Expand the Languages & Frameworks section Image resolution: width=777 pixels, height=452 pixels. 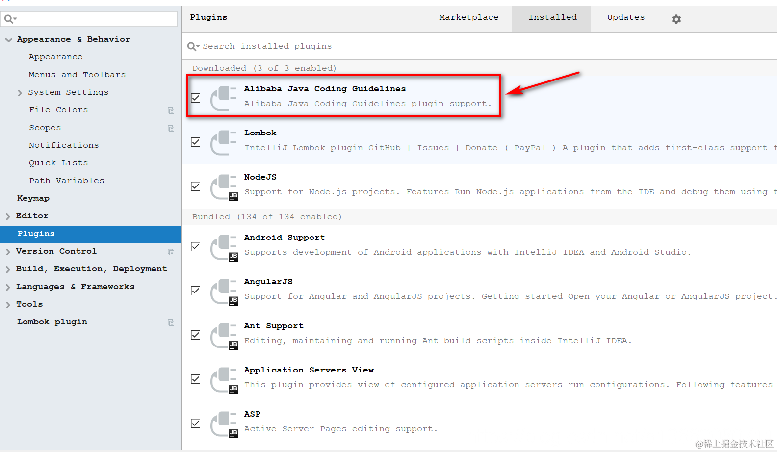8,287
